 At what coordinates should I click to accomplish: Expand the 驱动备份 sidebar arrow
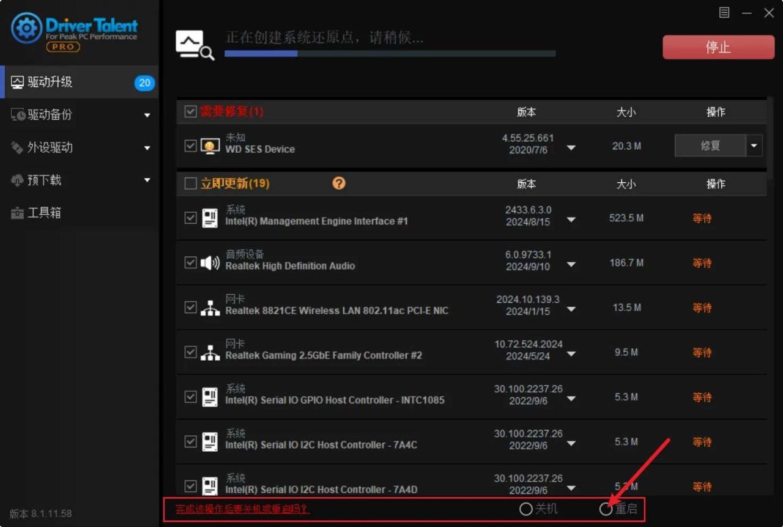[147, 115]
